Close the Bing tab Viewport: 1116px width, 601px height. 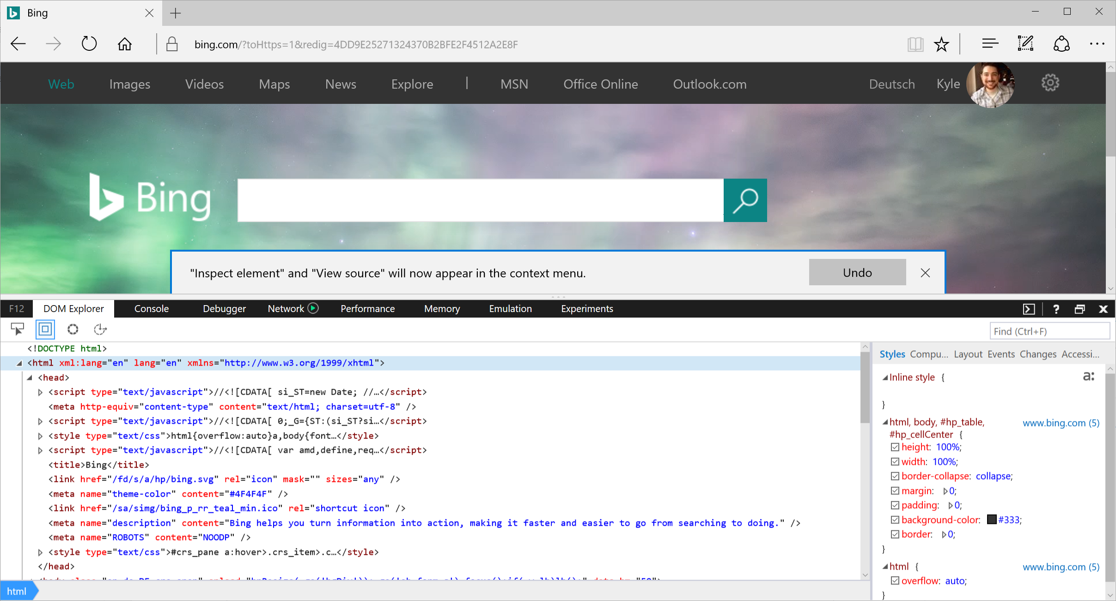pyautogui.click(x=149, y=13)
